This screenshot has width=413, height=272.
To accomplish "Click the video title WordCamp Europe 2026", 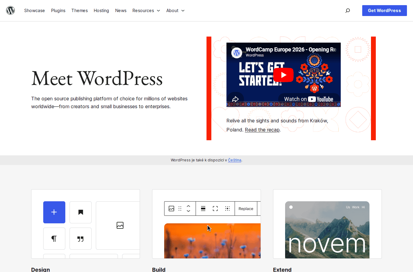I will click(291, 50).
